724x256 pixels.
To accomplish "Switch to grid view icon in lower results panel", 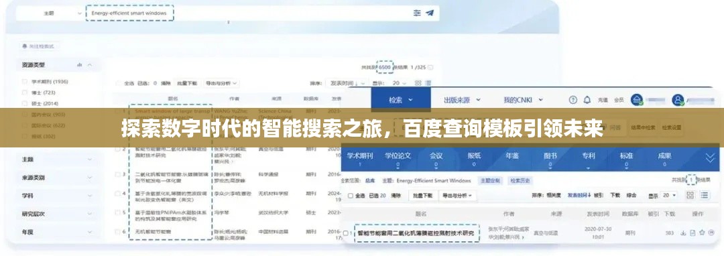I will 690,195.
